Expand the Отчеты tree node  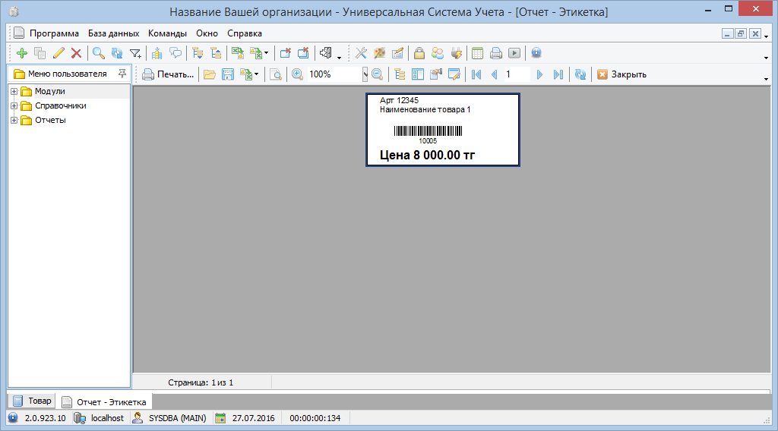(x=14, y=121)
